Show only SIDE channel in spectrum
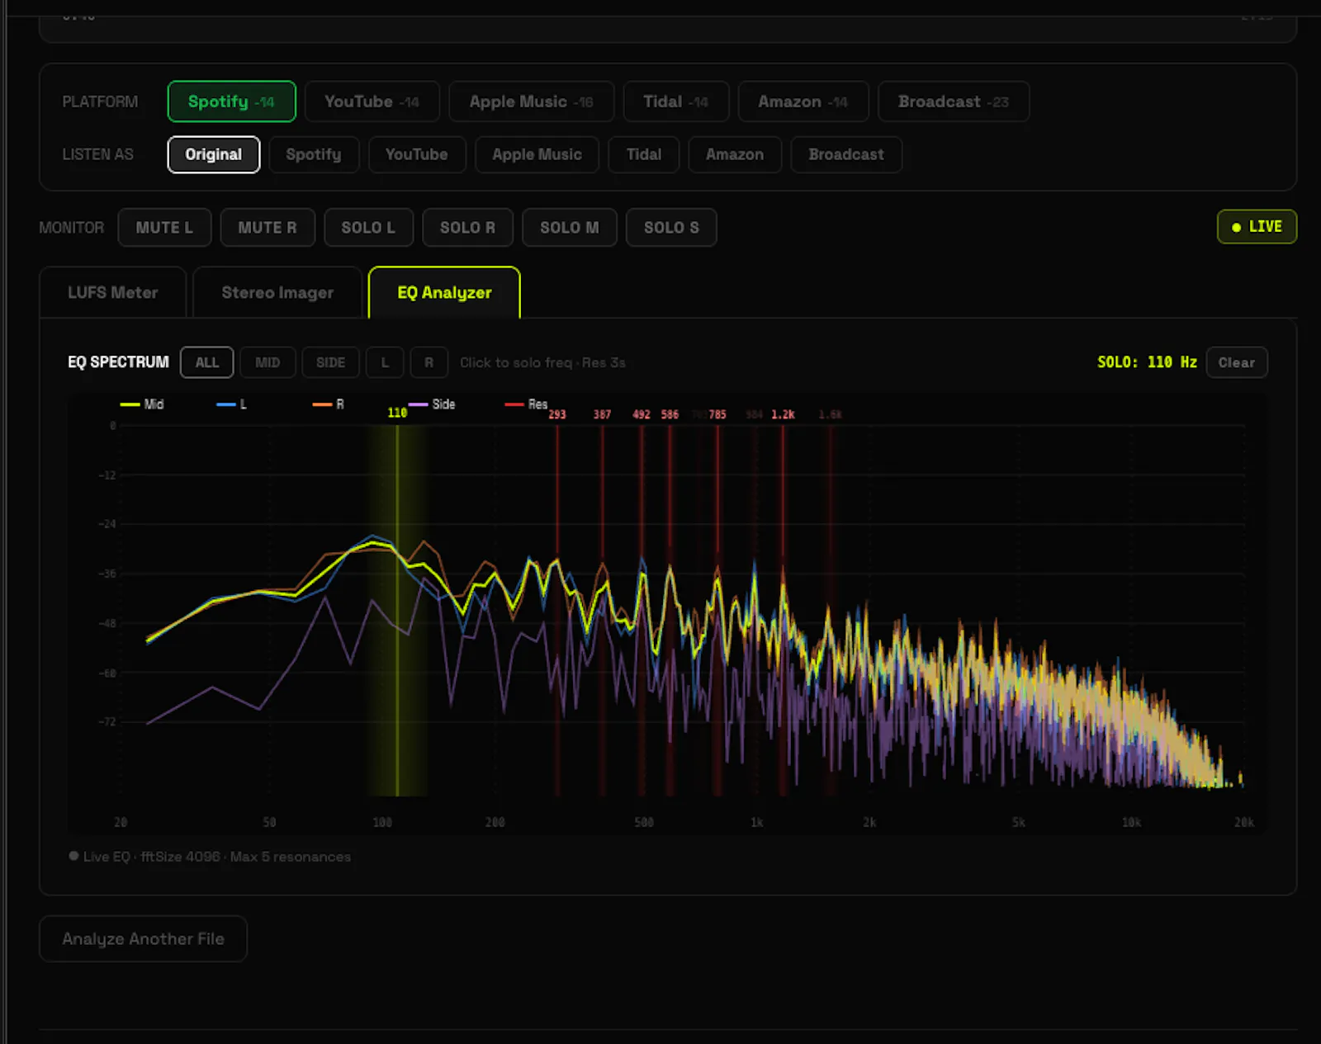 point(330,362)
